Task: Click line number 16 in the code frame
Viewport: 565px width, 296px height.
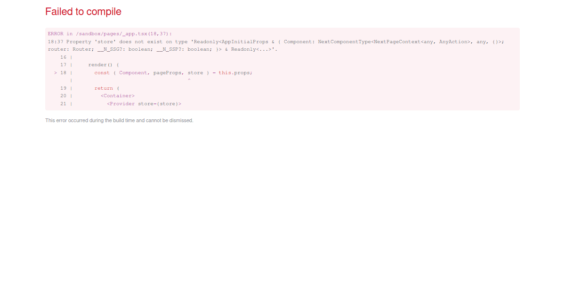Action: pyautogui.click(x=64, y=57)
